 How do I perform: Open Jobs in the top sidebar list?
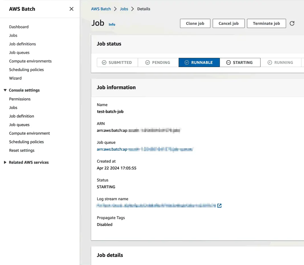click(13, 35)
